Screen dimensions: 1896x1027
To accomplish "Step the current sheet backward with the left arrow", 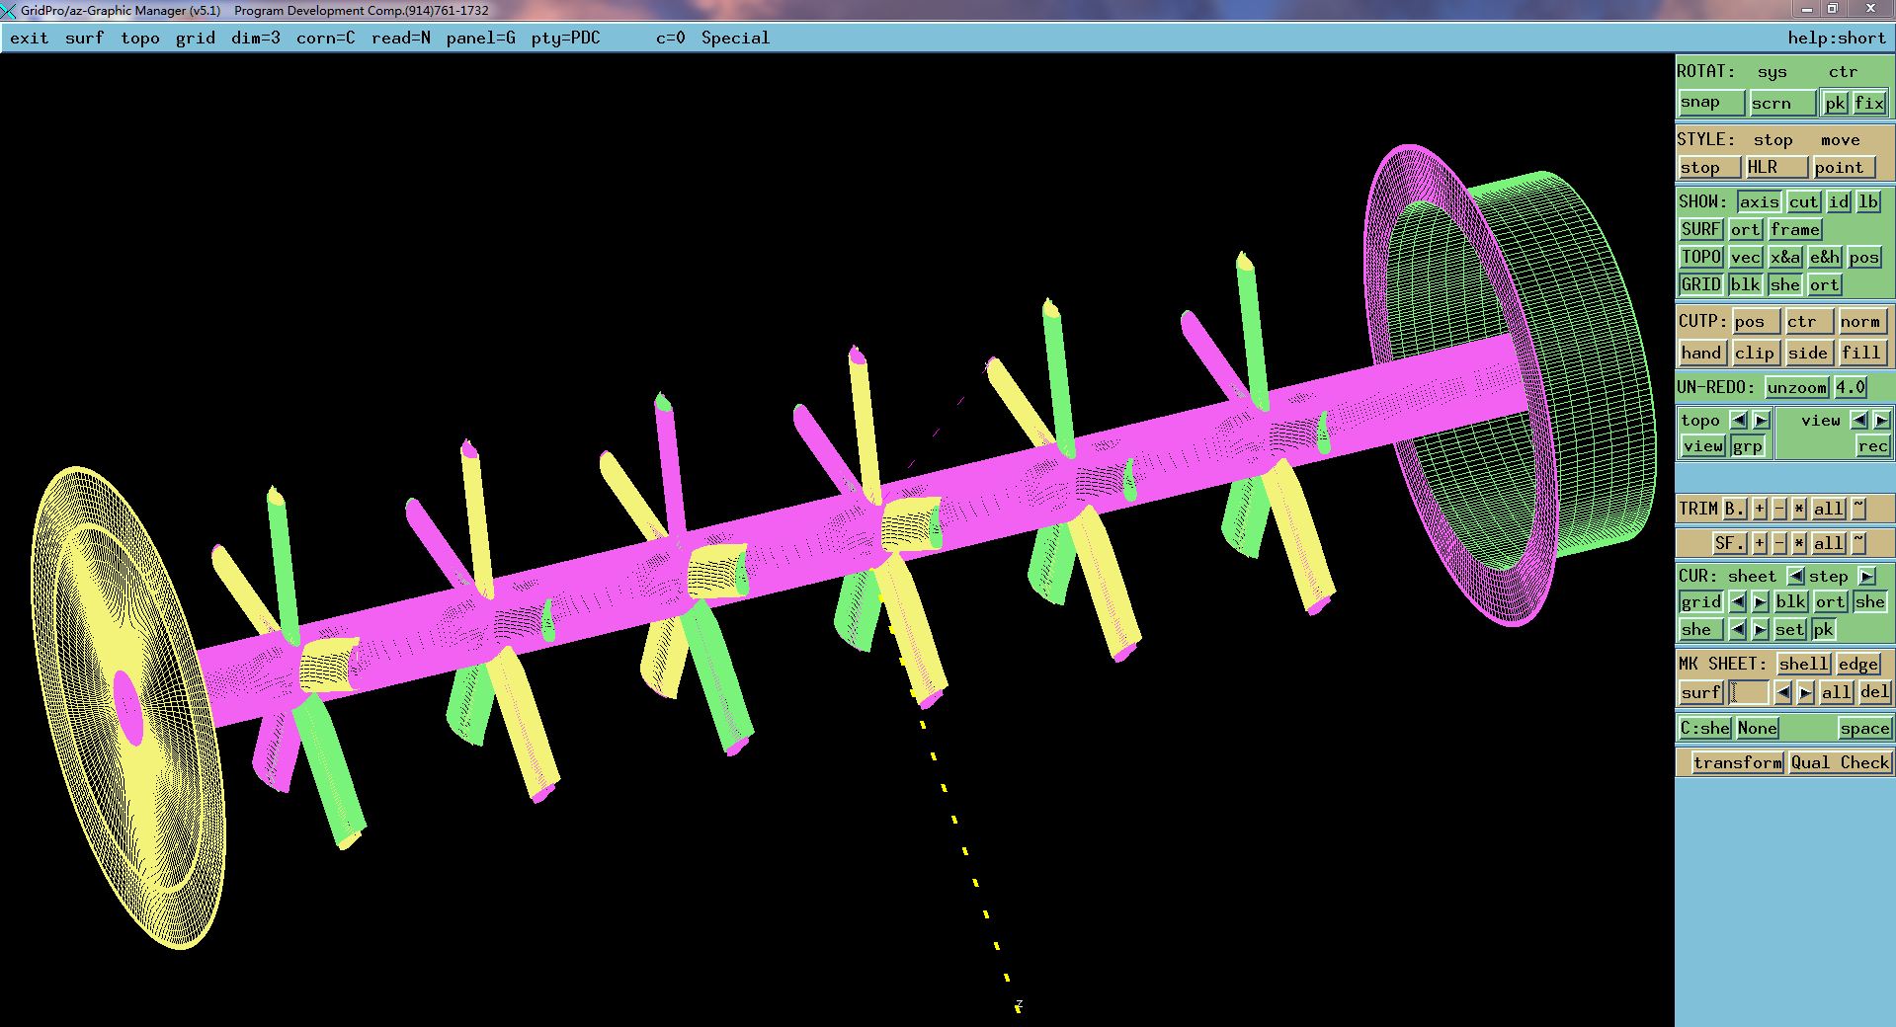I will (x=1796, y=576).
